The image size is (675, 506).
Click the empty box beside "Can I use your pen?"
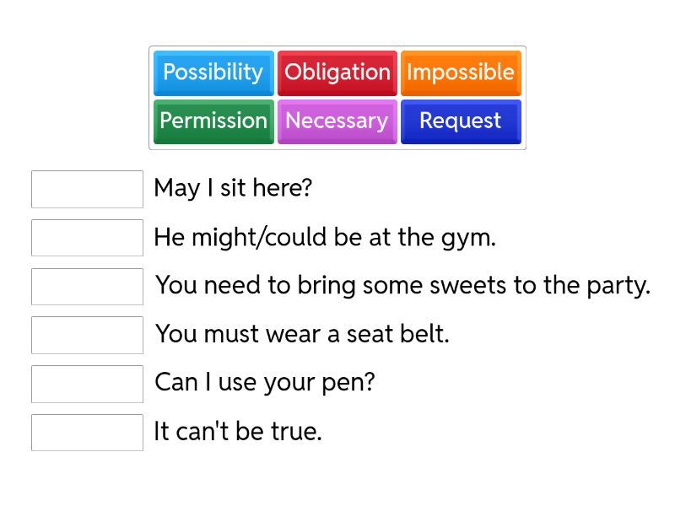(87, 384)
